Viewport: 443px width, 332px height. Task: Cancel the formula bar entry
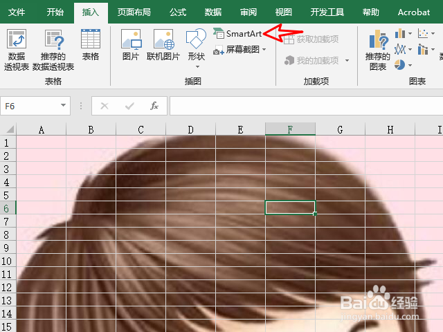pyautogui.click(x=105, y=106)
